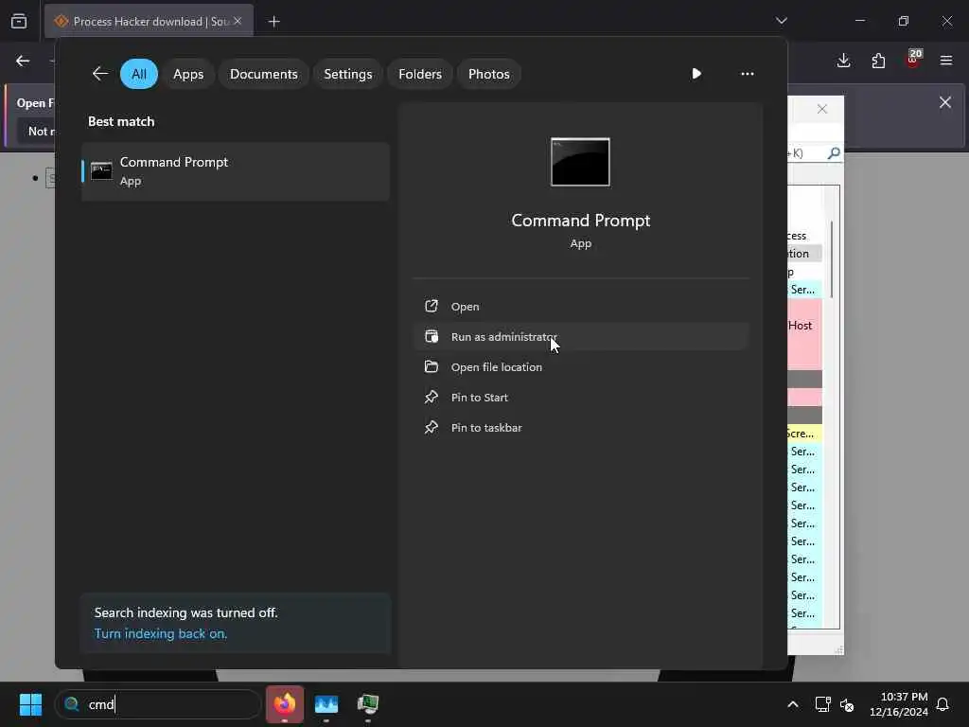Open Command Prompt
The height and width of the screenshot is (727, 969).
(x=581, y=307)
